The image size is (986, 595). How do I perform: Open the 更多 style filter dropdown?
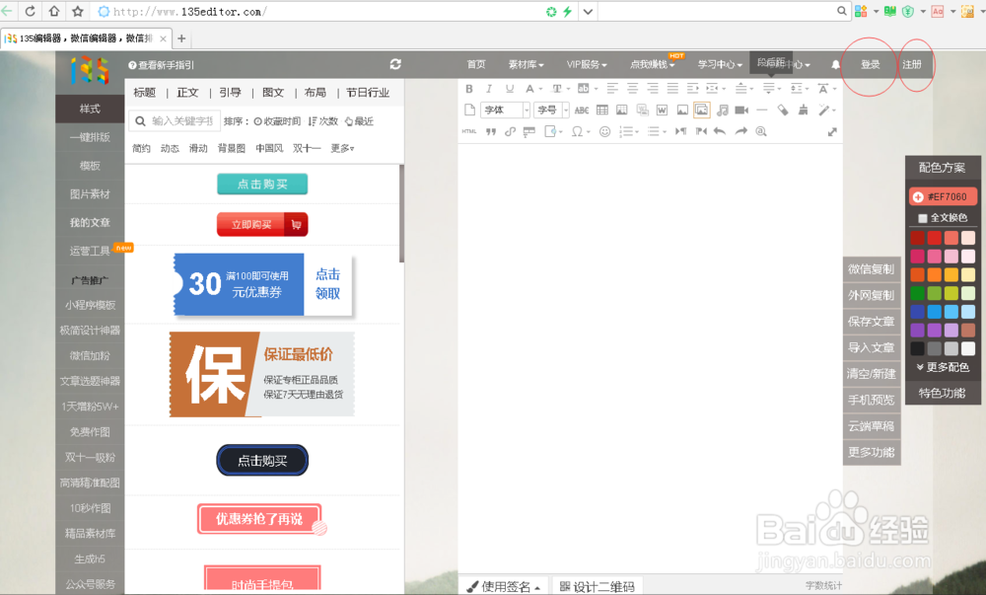[342, 148]
